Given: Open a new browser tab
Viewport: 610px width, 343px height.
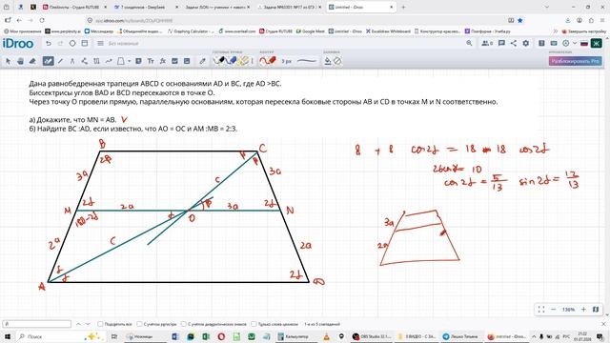Looking at the screenshot, I should (x=403, y=7).
